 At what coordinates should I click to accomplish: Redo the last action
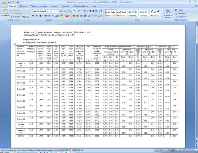click(x=17, y=2)
